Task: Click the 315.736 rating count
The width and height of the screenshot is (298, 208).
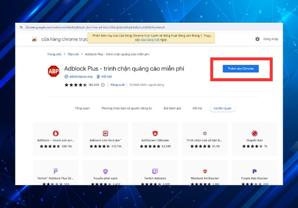Action: (x=117, y=146)
